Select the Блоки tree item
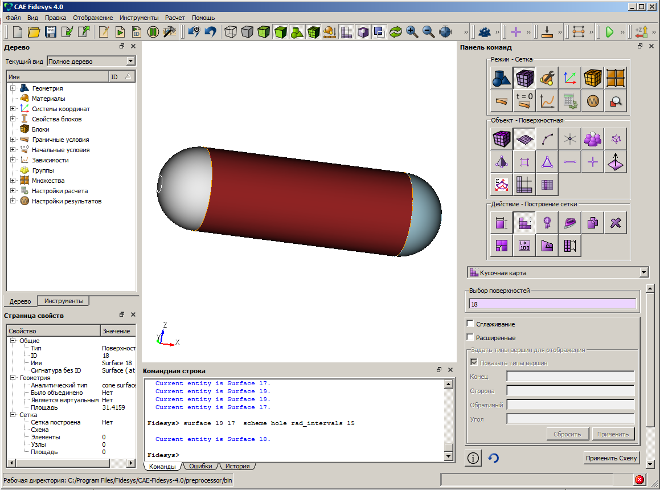Viewport: 660px width, 490px height. click(40, 129)
